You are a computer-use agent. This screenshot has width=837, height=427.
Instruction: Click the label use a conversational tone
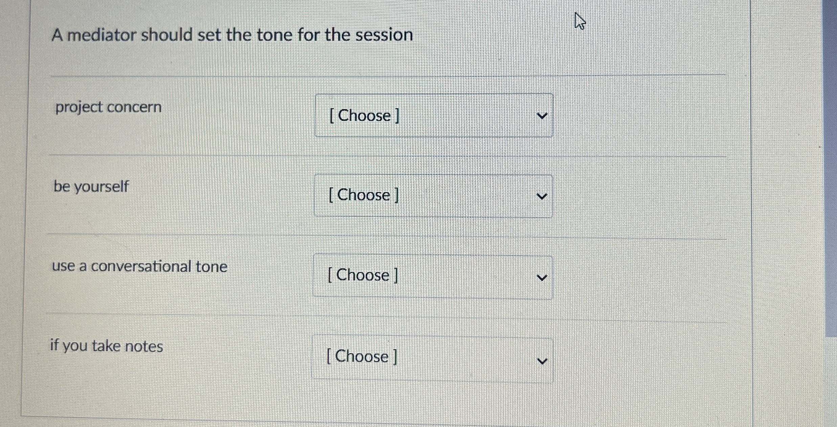[x=139, y=266]
